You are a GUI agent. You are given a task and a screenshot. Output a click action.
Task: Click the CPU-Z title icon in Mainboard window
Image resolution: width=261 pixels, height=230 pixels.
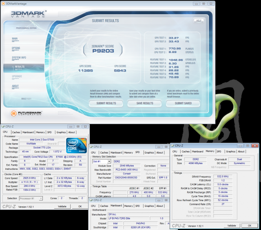91,200
